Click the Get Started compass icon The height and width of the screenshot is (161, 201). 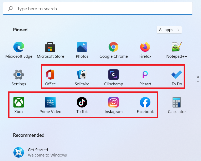tap(19, 152)
